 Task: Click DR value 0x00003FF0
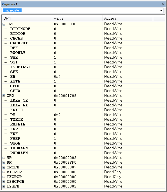65,163
